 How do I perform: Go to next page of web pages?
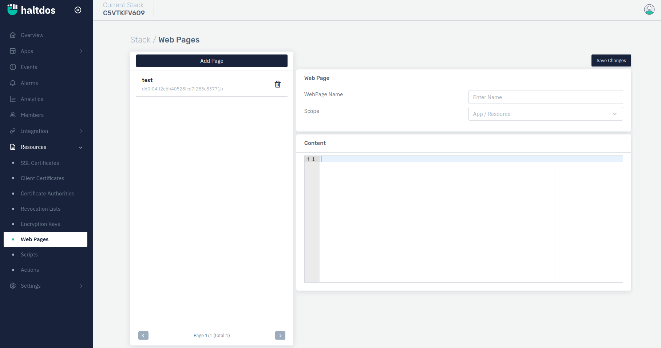[280, 335]
